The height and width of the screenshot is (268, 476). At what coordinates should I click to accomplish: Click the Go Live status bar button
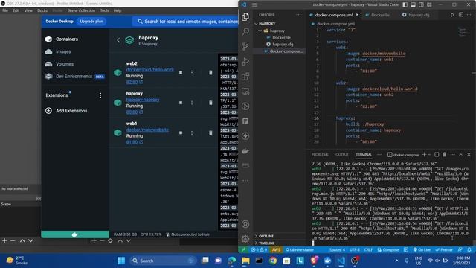click(422, 249)
